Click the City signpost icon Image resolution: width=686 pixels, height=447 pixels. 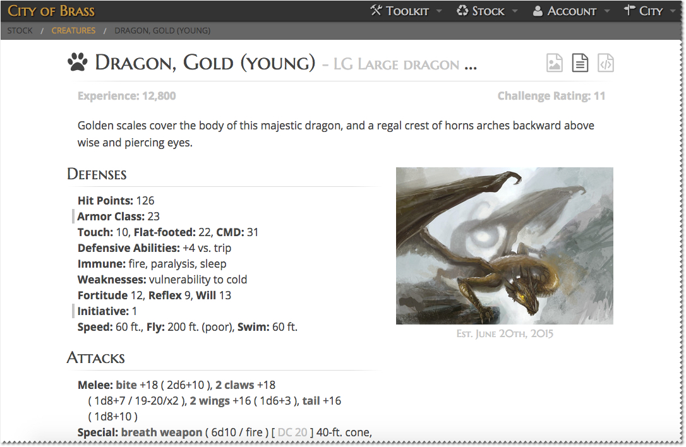(629, 11)
